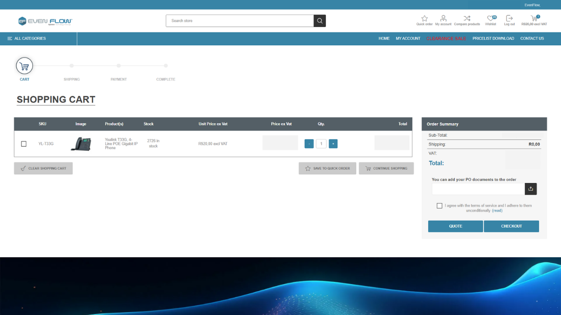The width and height of the screenshot is (561, 315).
Task: Open My account person icon
Action: coord(443,19)
